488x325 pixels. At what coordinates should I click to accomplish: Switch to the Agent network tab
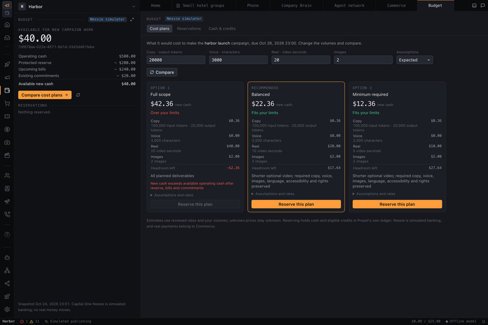click(349, 5)
